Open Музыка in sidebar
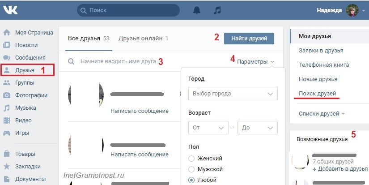This screenshot has height=185, width=369. click(x=25, y=108)
